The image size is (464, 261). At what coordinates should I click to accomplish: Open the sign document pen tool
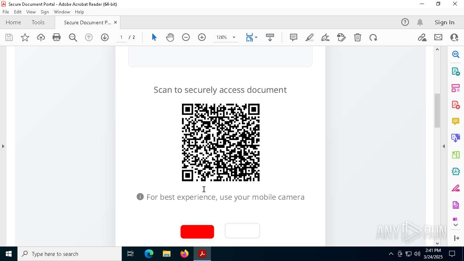326,37
